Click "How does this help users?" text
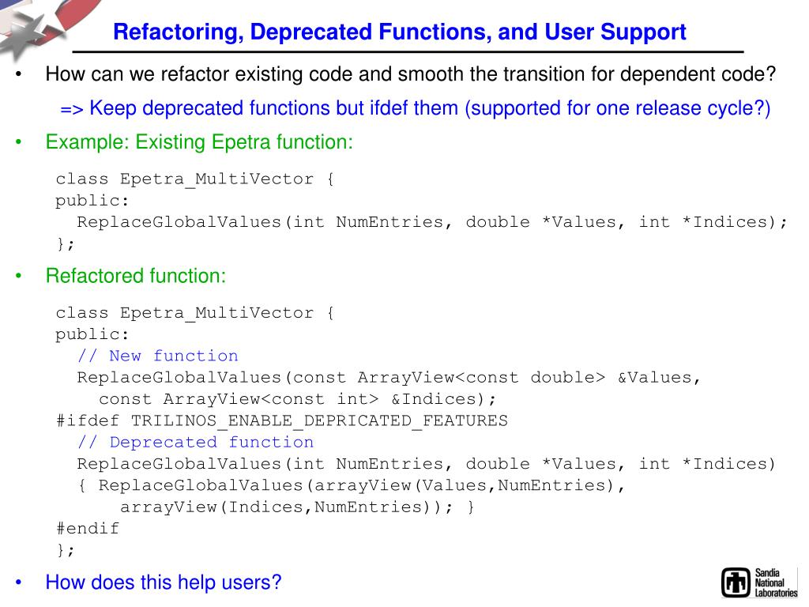The height and width of the screenshot is (607, 809). (x=164, y=582)
